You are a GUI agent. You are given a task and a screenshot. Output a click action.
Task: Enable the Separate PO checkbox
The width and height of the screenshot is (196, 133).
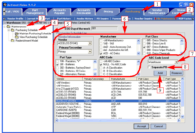pos(149,67)
